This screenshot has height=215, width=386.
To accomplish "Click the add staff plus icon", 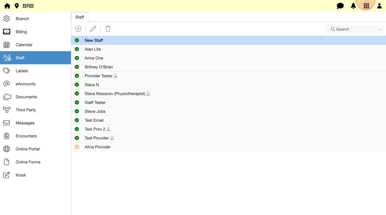I will pyautogui.click(x=78, y=29).
